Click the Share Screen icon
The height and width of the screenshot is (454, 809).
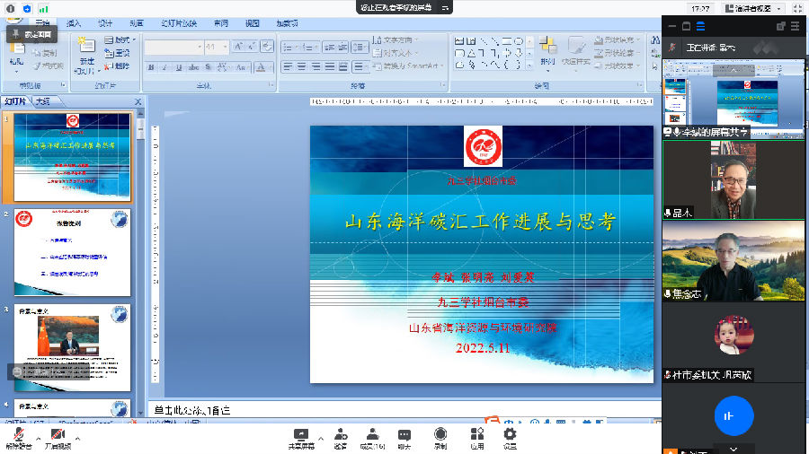[301, 434]
